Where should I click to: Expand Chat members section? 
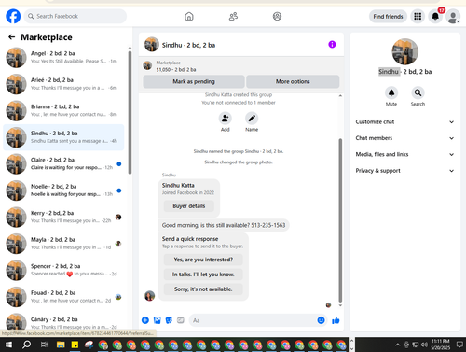coord(404,138)
